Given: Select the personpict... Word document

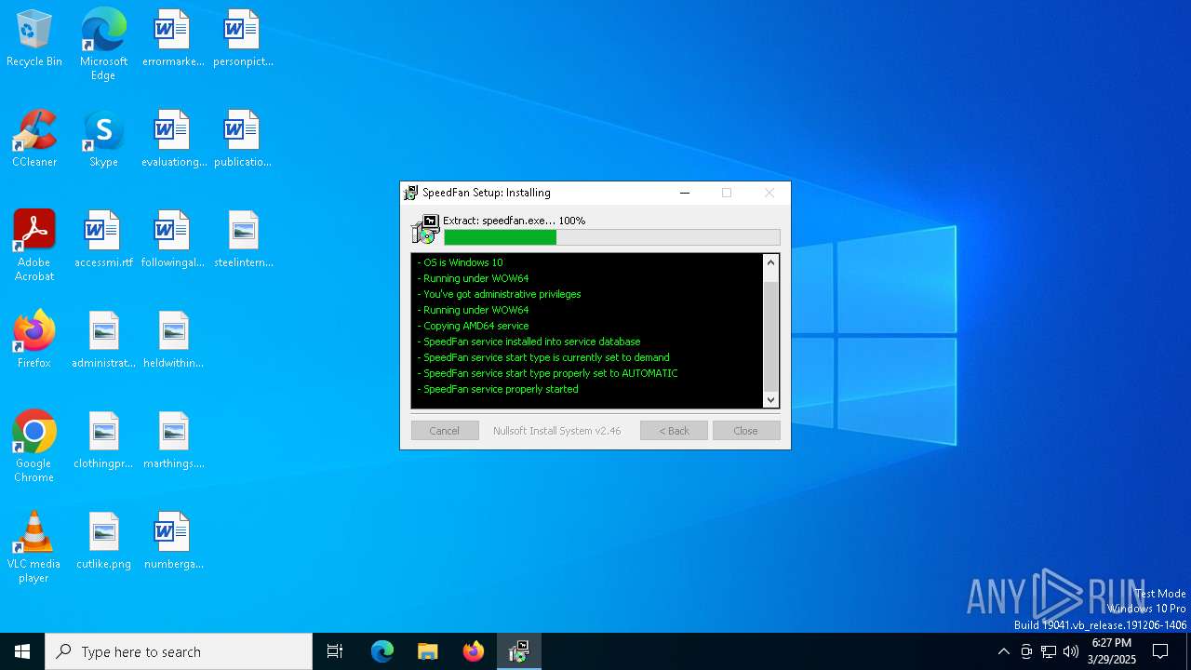Looking at the screenshot, I should pos(243,38).
